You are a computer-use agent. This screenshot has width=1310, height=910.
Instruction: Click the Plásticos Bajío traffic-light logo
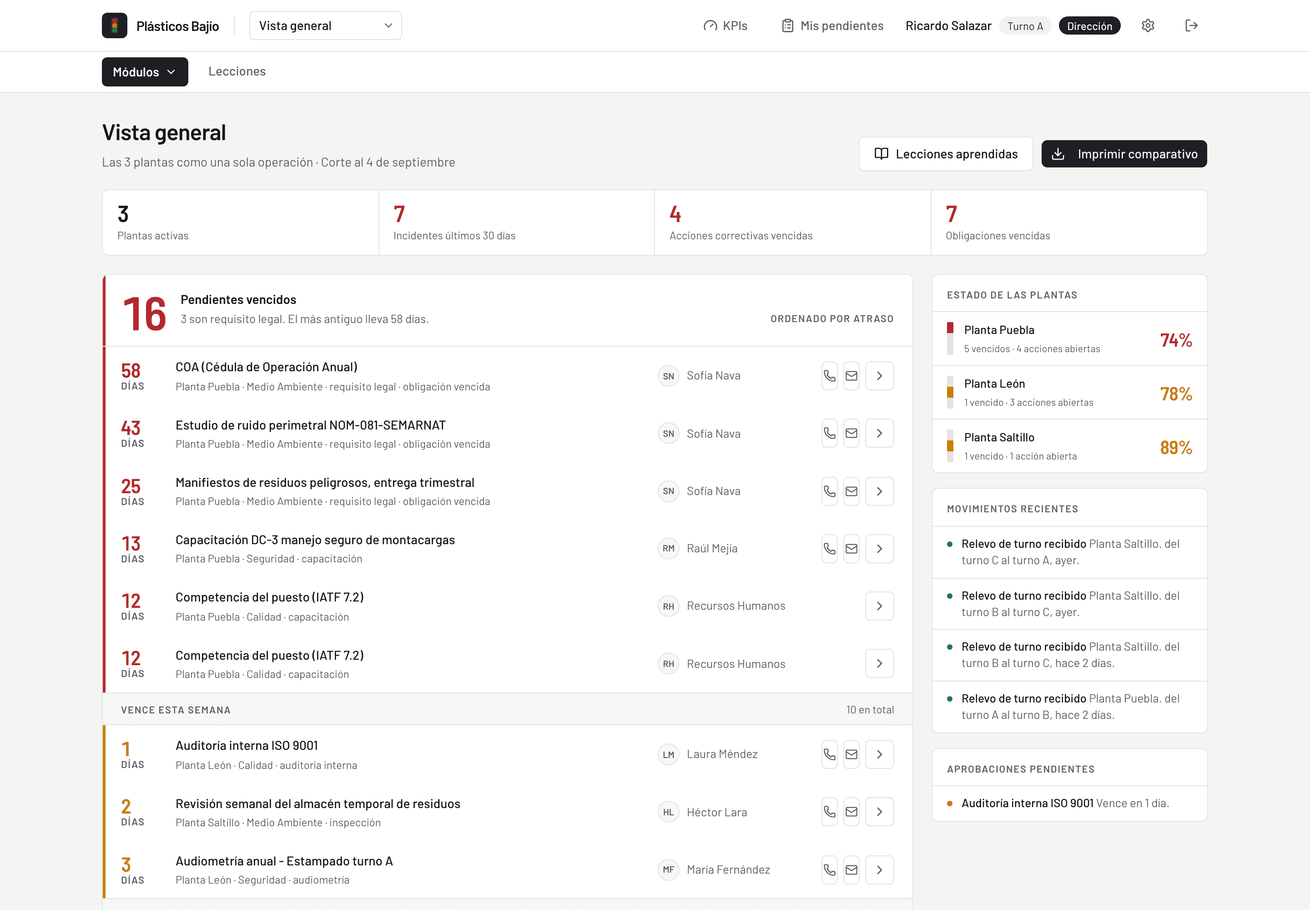click(115, 25)
